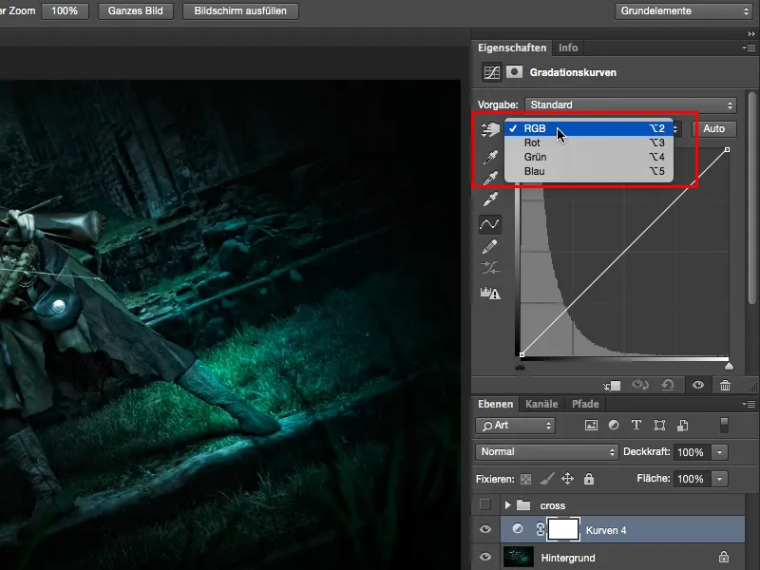Open the Fläche fill slider arrow
Viewport: 760px width, 570px height.
pos(720,479)
